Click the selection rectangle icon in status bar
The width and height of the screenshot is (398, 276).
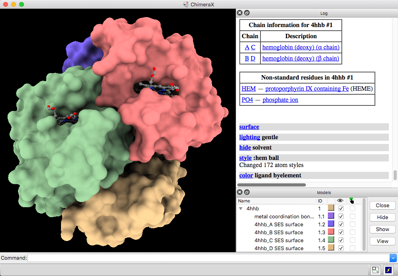(375, 270)
